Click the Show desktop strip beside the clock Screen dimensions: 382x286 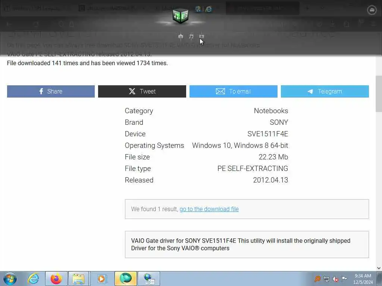[x=379, y=279]
